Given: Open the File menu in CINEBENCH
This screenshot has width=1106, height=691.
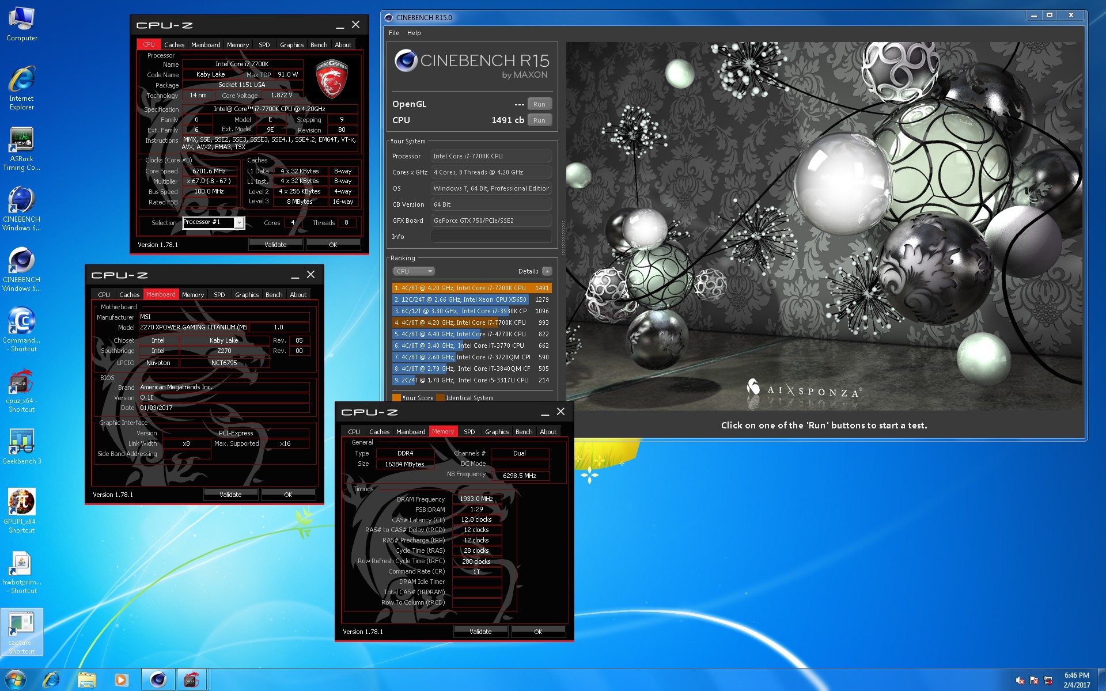Looking at the screenshot, I should coord(394,33).
